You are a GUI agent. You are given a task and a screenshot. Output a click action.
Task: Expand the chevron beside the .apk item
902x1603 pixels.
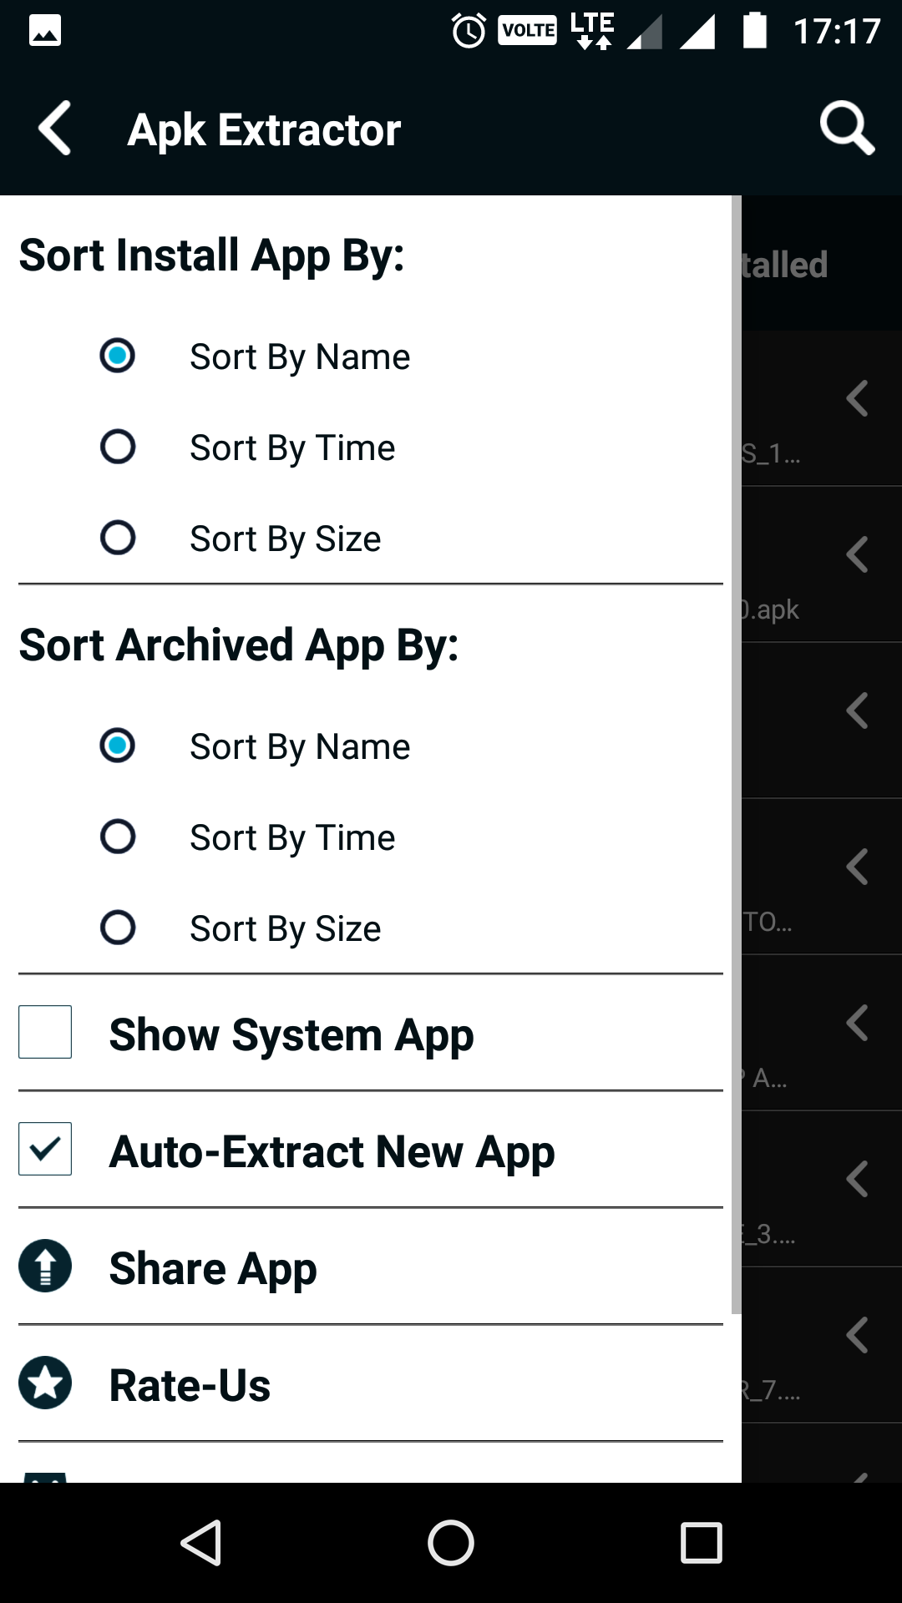[x=857, y=554]
